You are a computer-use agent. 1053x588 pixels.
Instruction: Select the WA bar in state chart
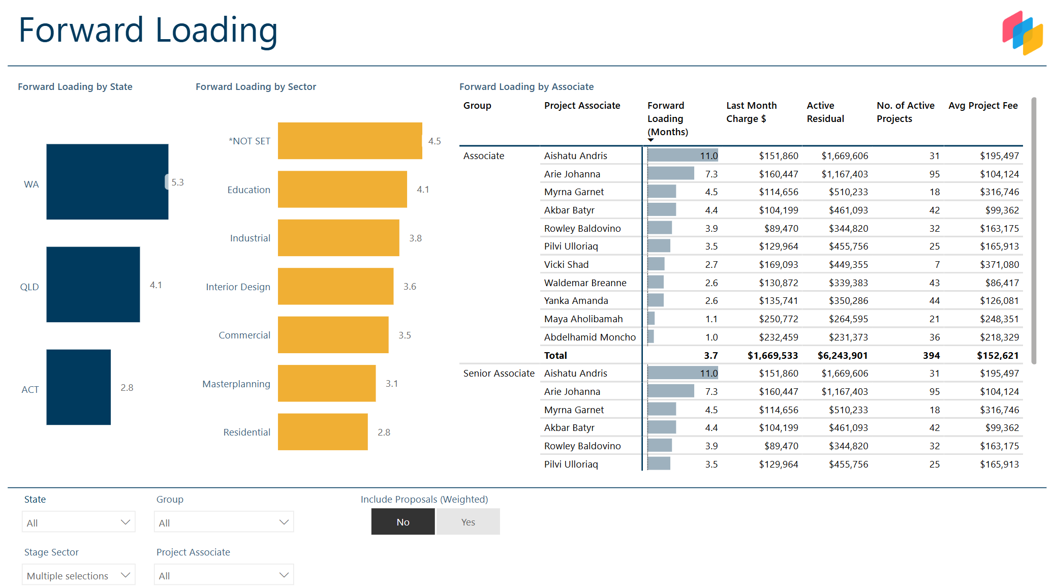[x=107, y=182]
